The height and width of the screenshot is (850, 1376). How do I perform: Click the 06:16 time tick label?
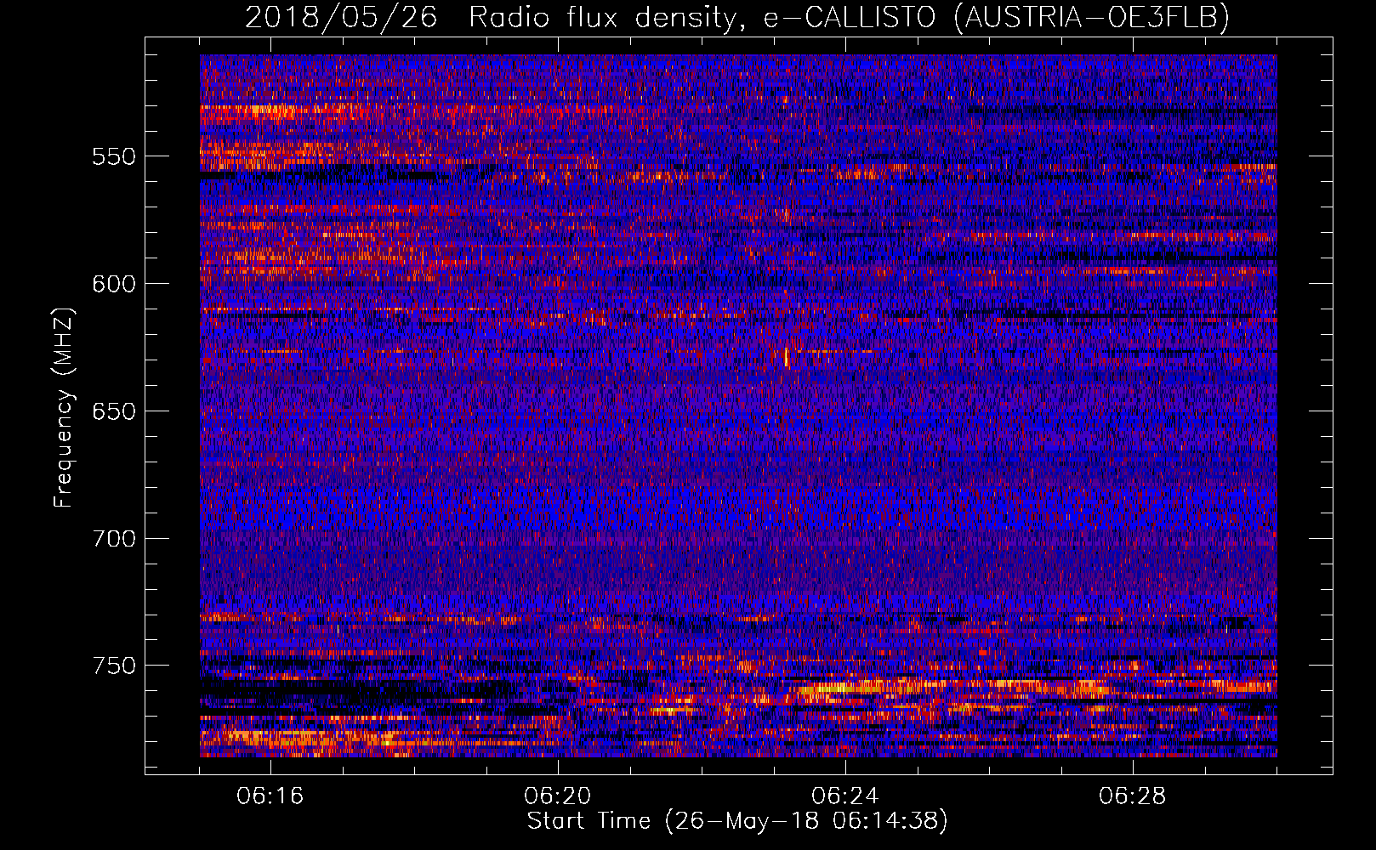(270, 796)
